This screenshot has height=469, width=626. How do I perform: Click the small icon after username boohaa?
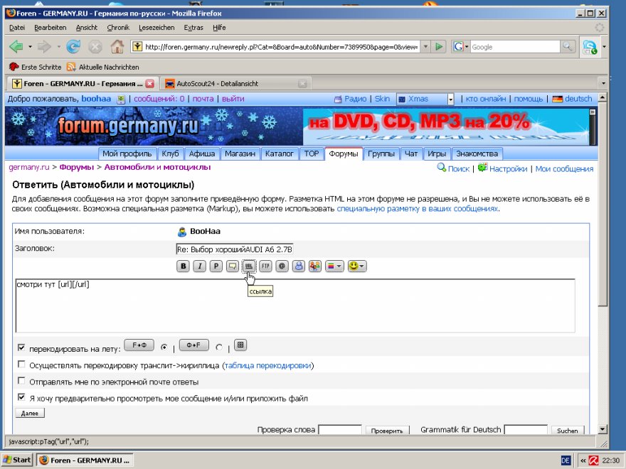(120, 99)
